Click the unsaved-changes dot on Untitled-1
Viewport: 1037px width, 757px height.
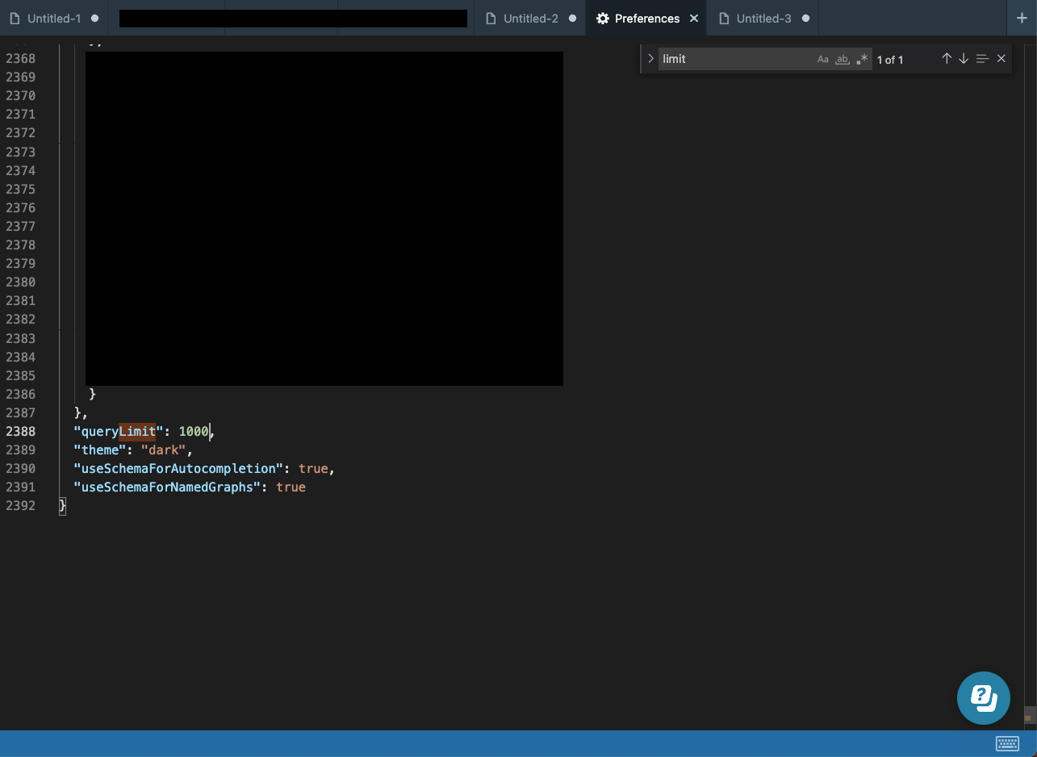pyautogui.click(x=94, y=18)
